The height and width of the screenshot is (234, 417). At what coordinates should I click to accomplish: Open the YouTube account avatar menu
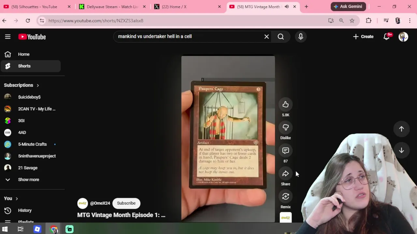pos(403,37)
